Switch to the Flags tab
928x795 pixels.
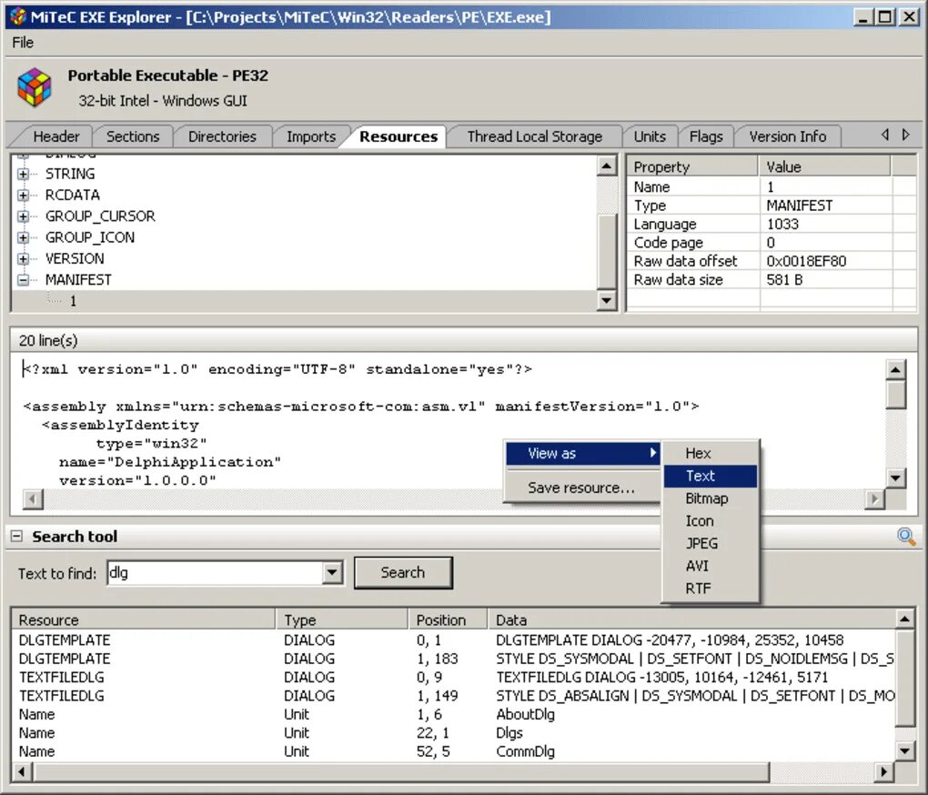(x=706, y=136)
